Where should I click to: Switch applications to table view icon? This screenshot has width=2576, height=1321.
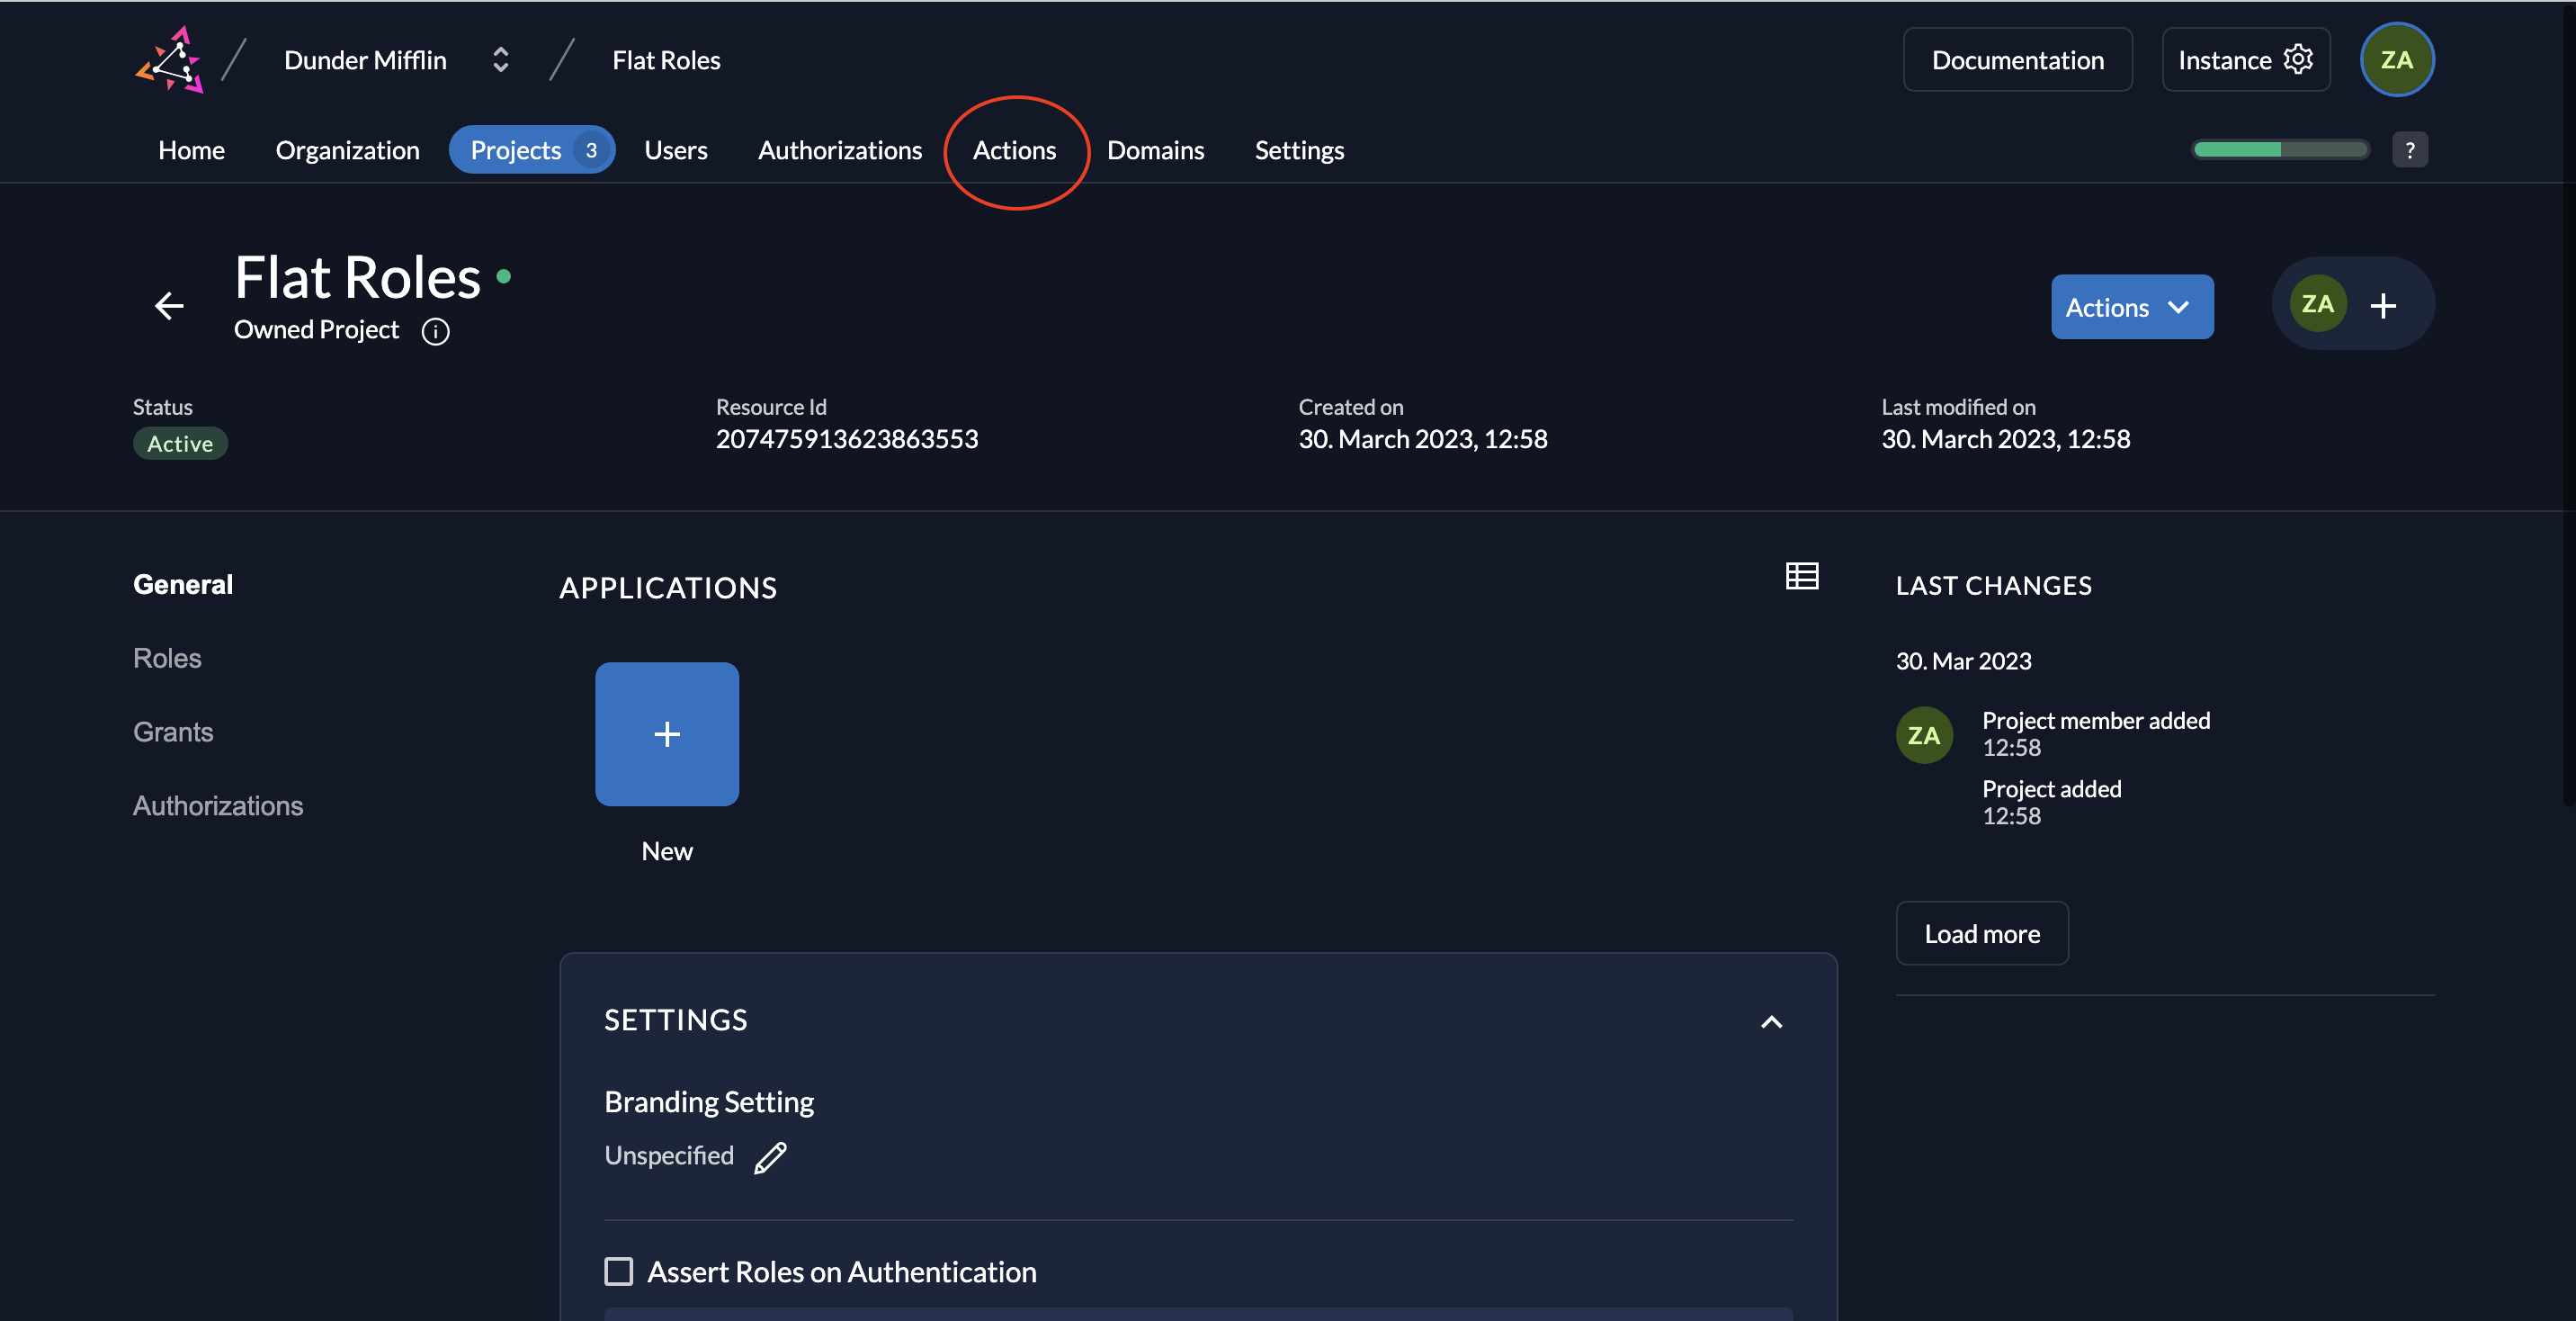[1801, 575]
